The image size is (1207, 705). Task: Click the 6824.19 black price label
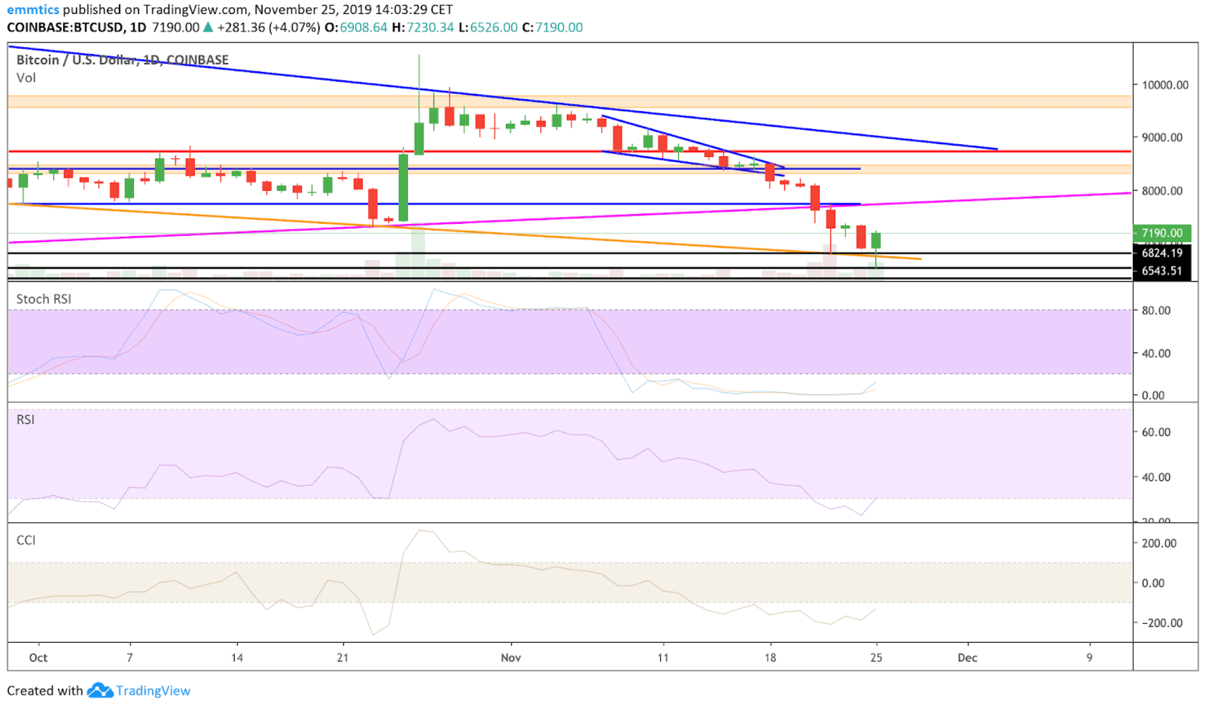(1162, 253)
